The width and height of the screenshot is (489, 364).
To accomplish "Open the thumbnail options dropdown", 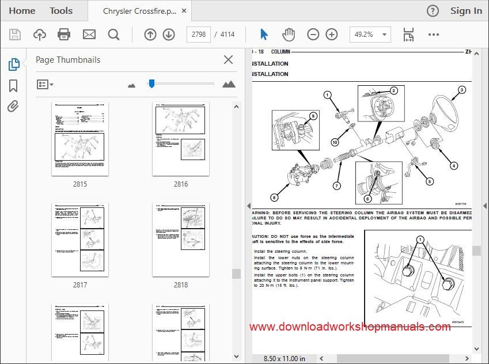I will coord(45,84).
